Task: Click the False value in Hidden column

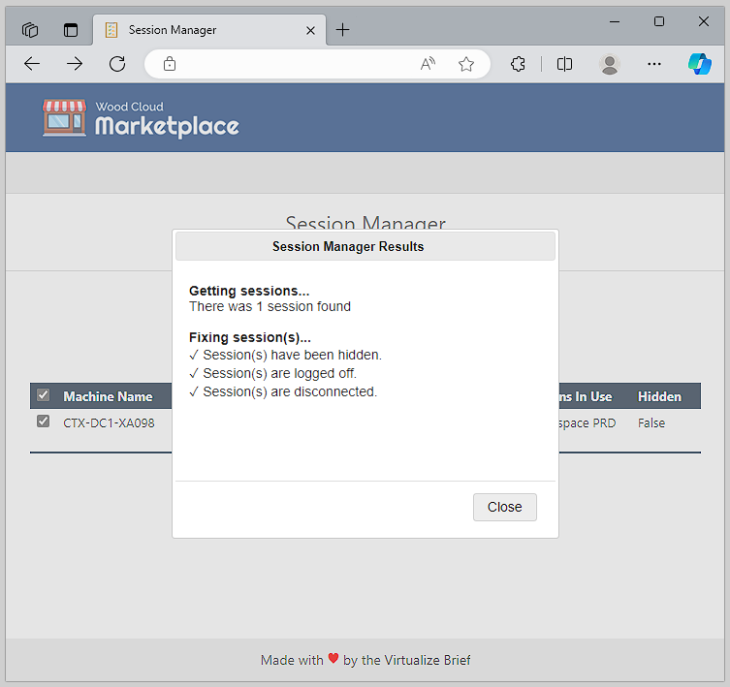Action: point(651,423)
